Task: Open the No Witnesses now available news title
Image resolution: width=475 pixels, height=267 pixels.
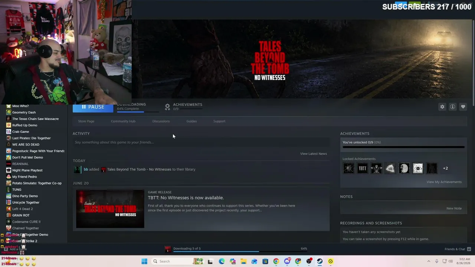Action: (x=186, y=198)
